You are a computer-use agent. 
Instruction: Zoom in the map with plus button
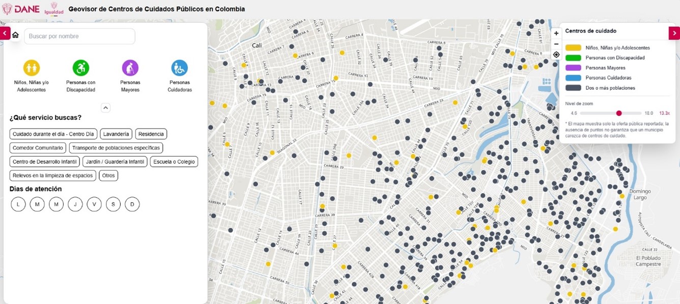pos(556,33)
